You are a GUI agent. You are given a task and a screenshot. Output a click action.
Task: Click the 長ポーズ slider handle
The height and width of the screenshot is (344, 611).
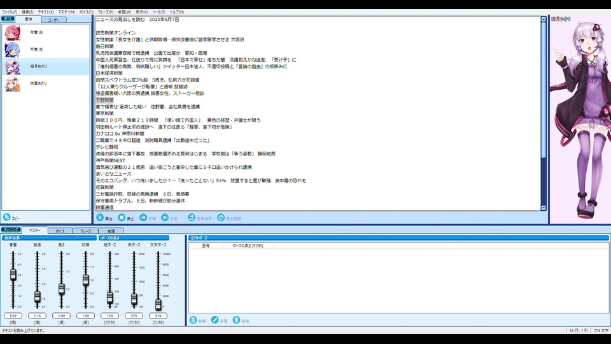tap(134, 299)
